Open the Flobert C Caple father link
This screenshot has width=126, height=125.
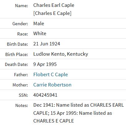point(50,75)
